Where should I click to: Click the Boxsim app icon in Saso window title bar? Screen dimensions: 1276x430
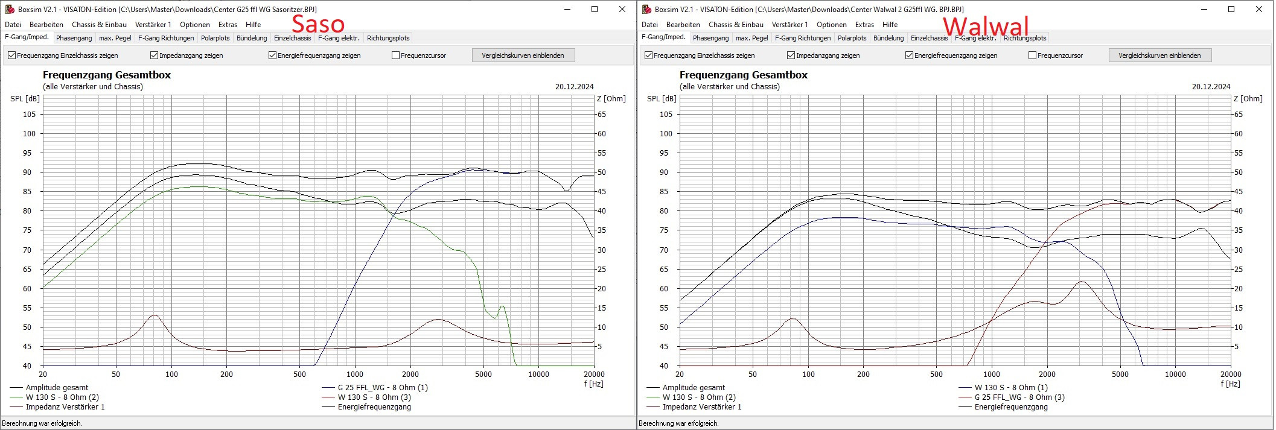(x=10, y=9)
